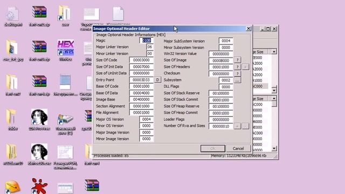The height and width of the screenshot is (194, 345).
Task: Click the Base Of Data field
Action: (x=141, y=93)
